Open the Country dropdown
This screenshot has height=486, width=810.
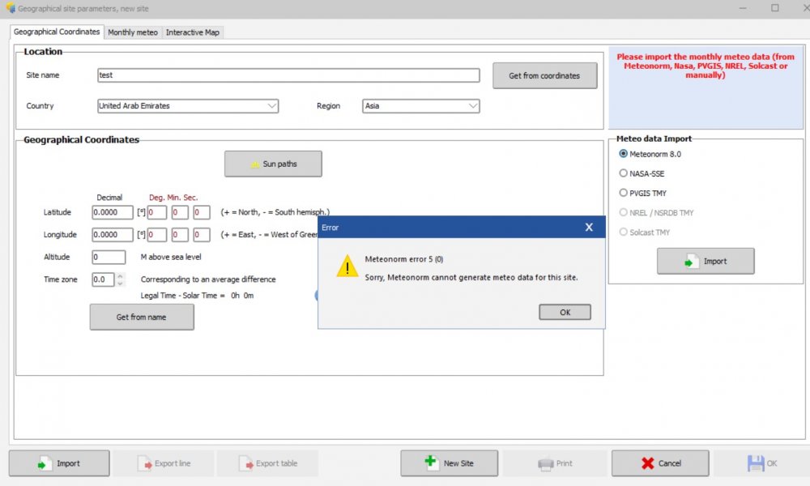[x=271, y=106]
